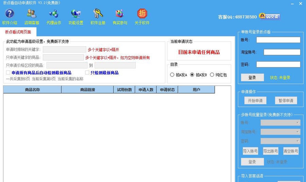This screenshot has height=182, width=306.
Task: Click the 只申请关键字的商品 input field
Action: click(x=63, y=57)
